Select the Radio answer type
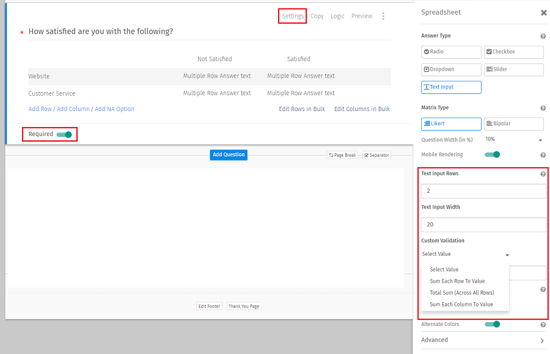Viewport: 550px width, 354px height. (x=451, y=52)
